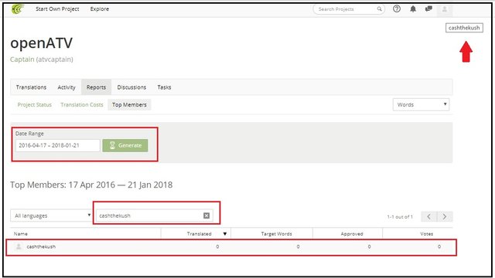Image resolution: width=495 pixels, height=278 pixels.
Task: Switch to the Activity tab
Action: pyautogui.click(x=67, y=87)
